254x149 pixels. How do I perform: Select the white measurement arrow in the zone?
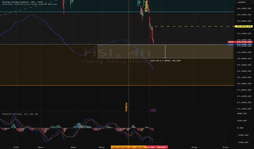(x=165, y=51)
